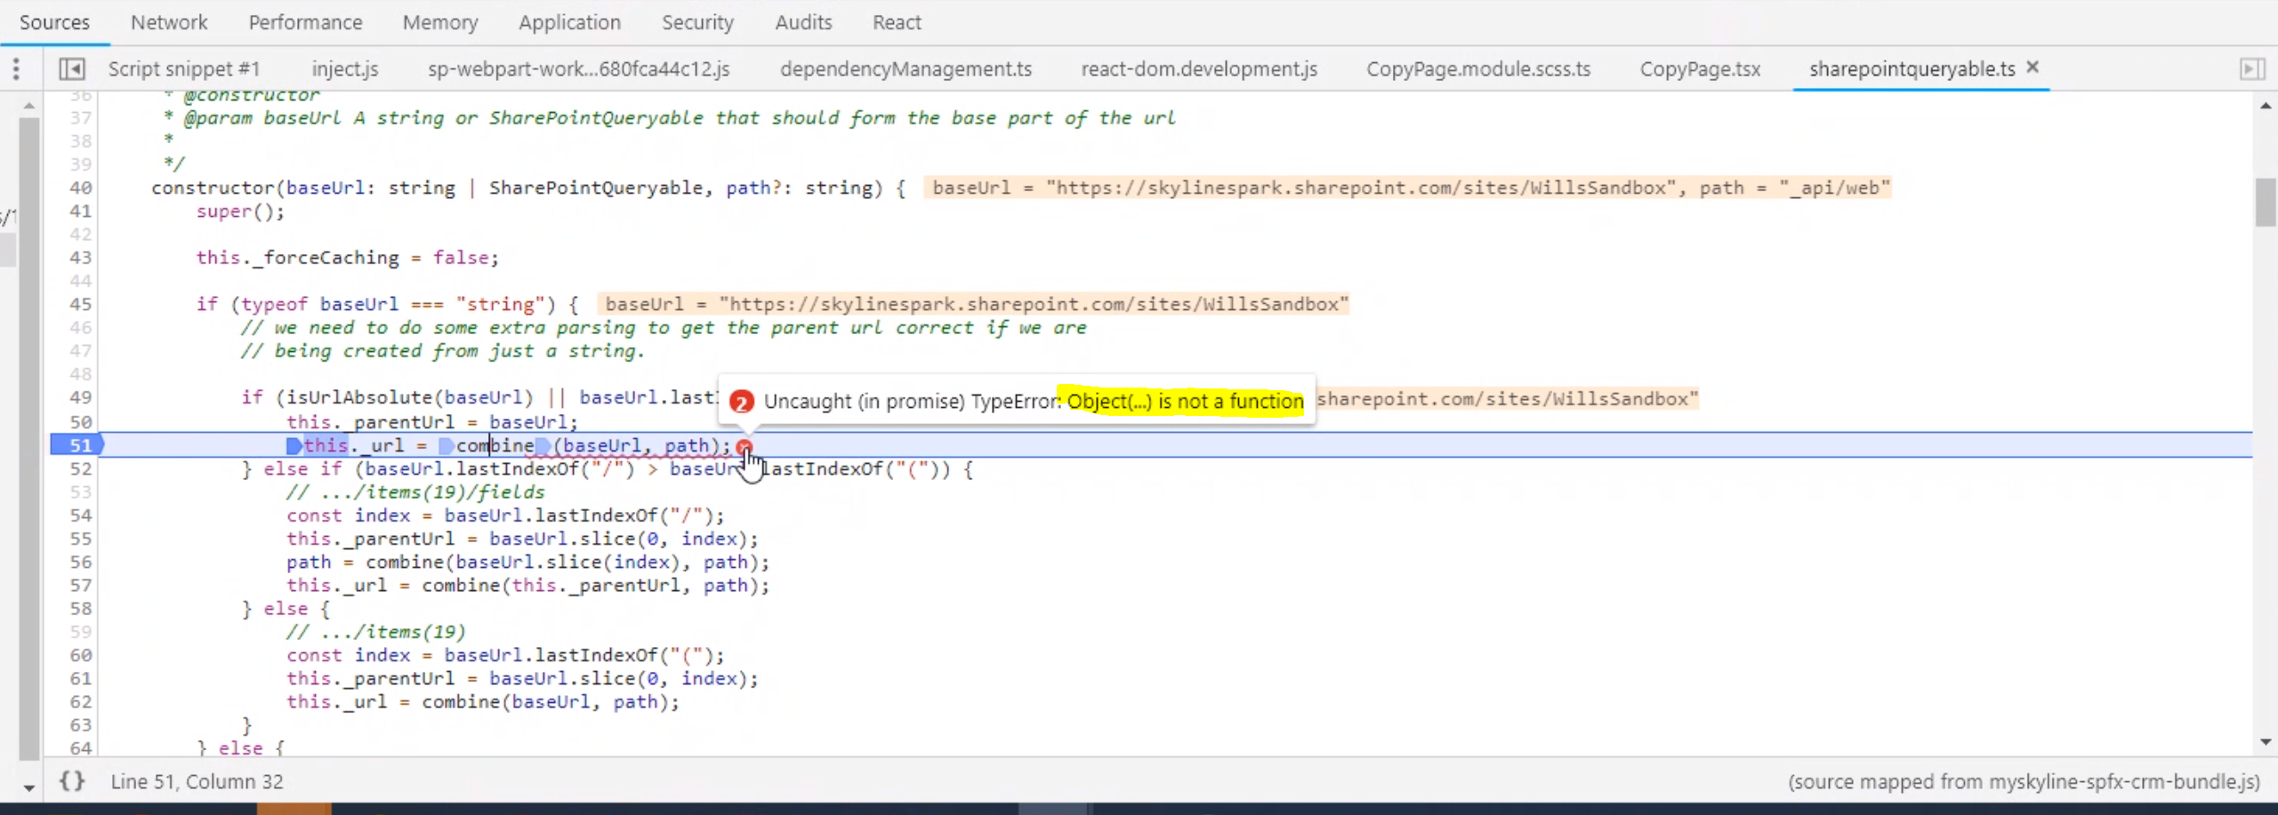Viewport: 2278px width, 815px height.
Task: Open the inject.js file tab
Action: pyautogui.click(x=345, y=68)
